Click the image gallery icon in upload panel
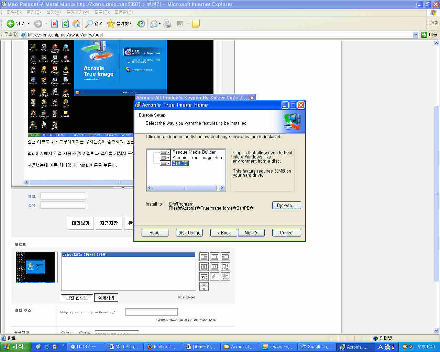440x352 pixels. pos(204,276)
